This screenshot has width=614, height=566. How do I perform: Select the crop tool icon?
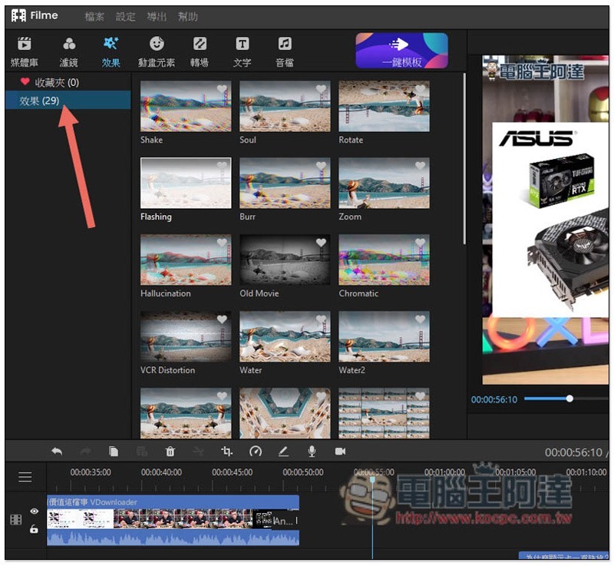pyautogui.click(x=226, y=452)
